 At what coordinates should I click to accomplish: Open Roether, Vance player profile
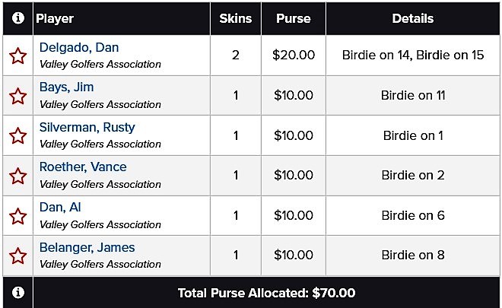pyautogui.click(x=83, y=167)
